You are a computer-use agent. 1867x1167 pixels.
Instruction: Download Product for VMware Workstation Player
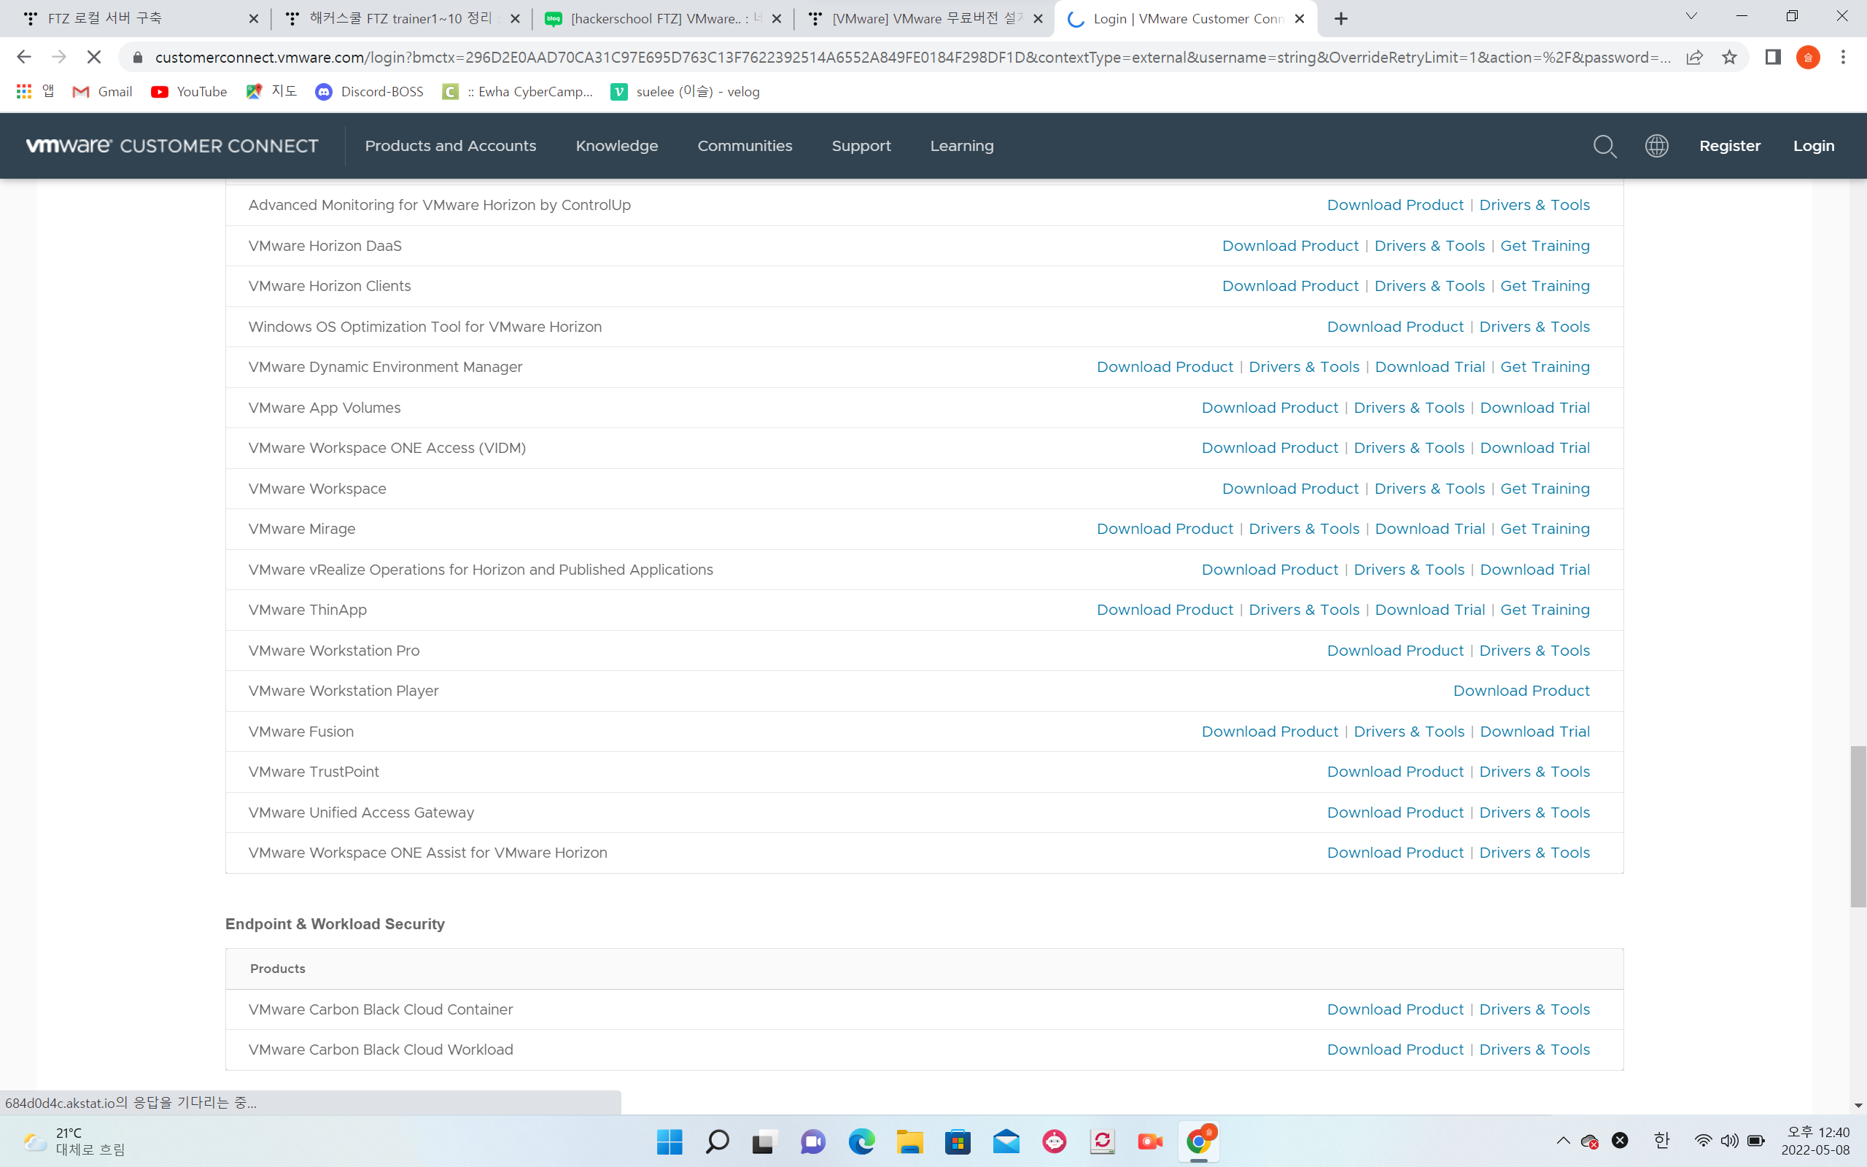[x=1521, y=691]
